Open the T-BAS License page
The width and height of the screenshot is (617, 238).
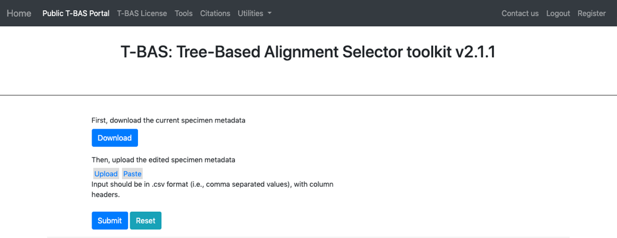point(142,13)
